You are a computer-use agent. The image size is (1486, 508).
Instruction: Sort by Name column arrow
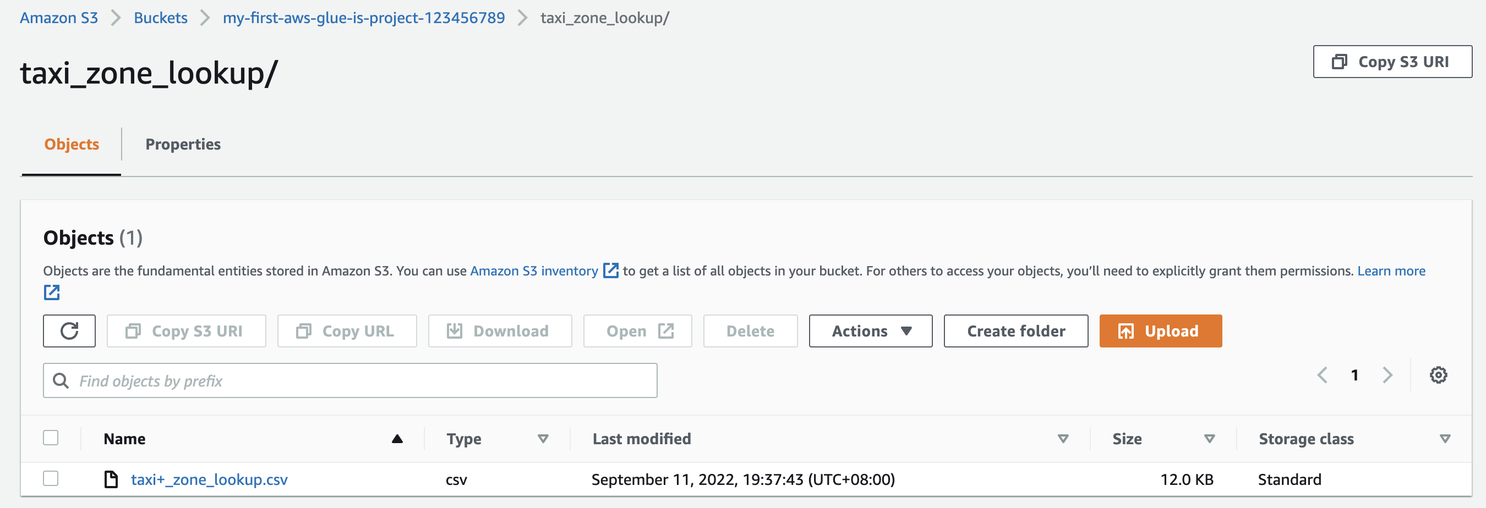397,439
